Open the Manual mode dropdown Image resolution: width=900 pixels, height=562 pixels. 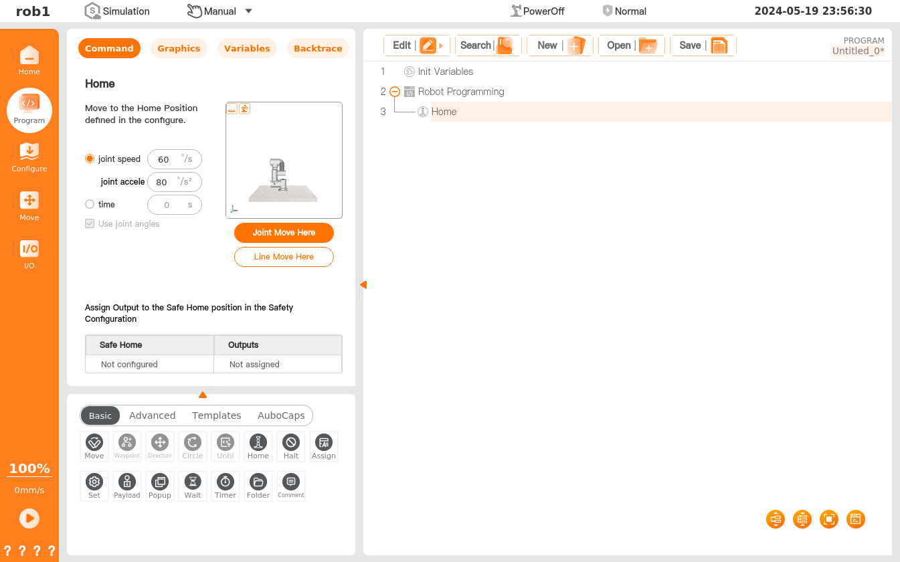coord(248,11)
